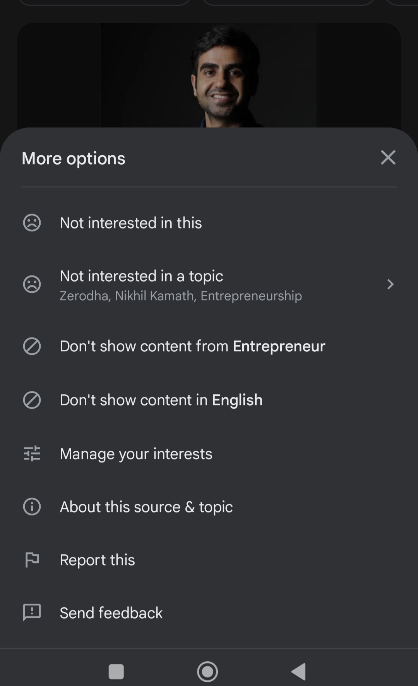This screenshot has height=686, width=418.
Task: Select Send feedback option
Action: (111, 613)
